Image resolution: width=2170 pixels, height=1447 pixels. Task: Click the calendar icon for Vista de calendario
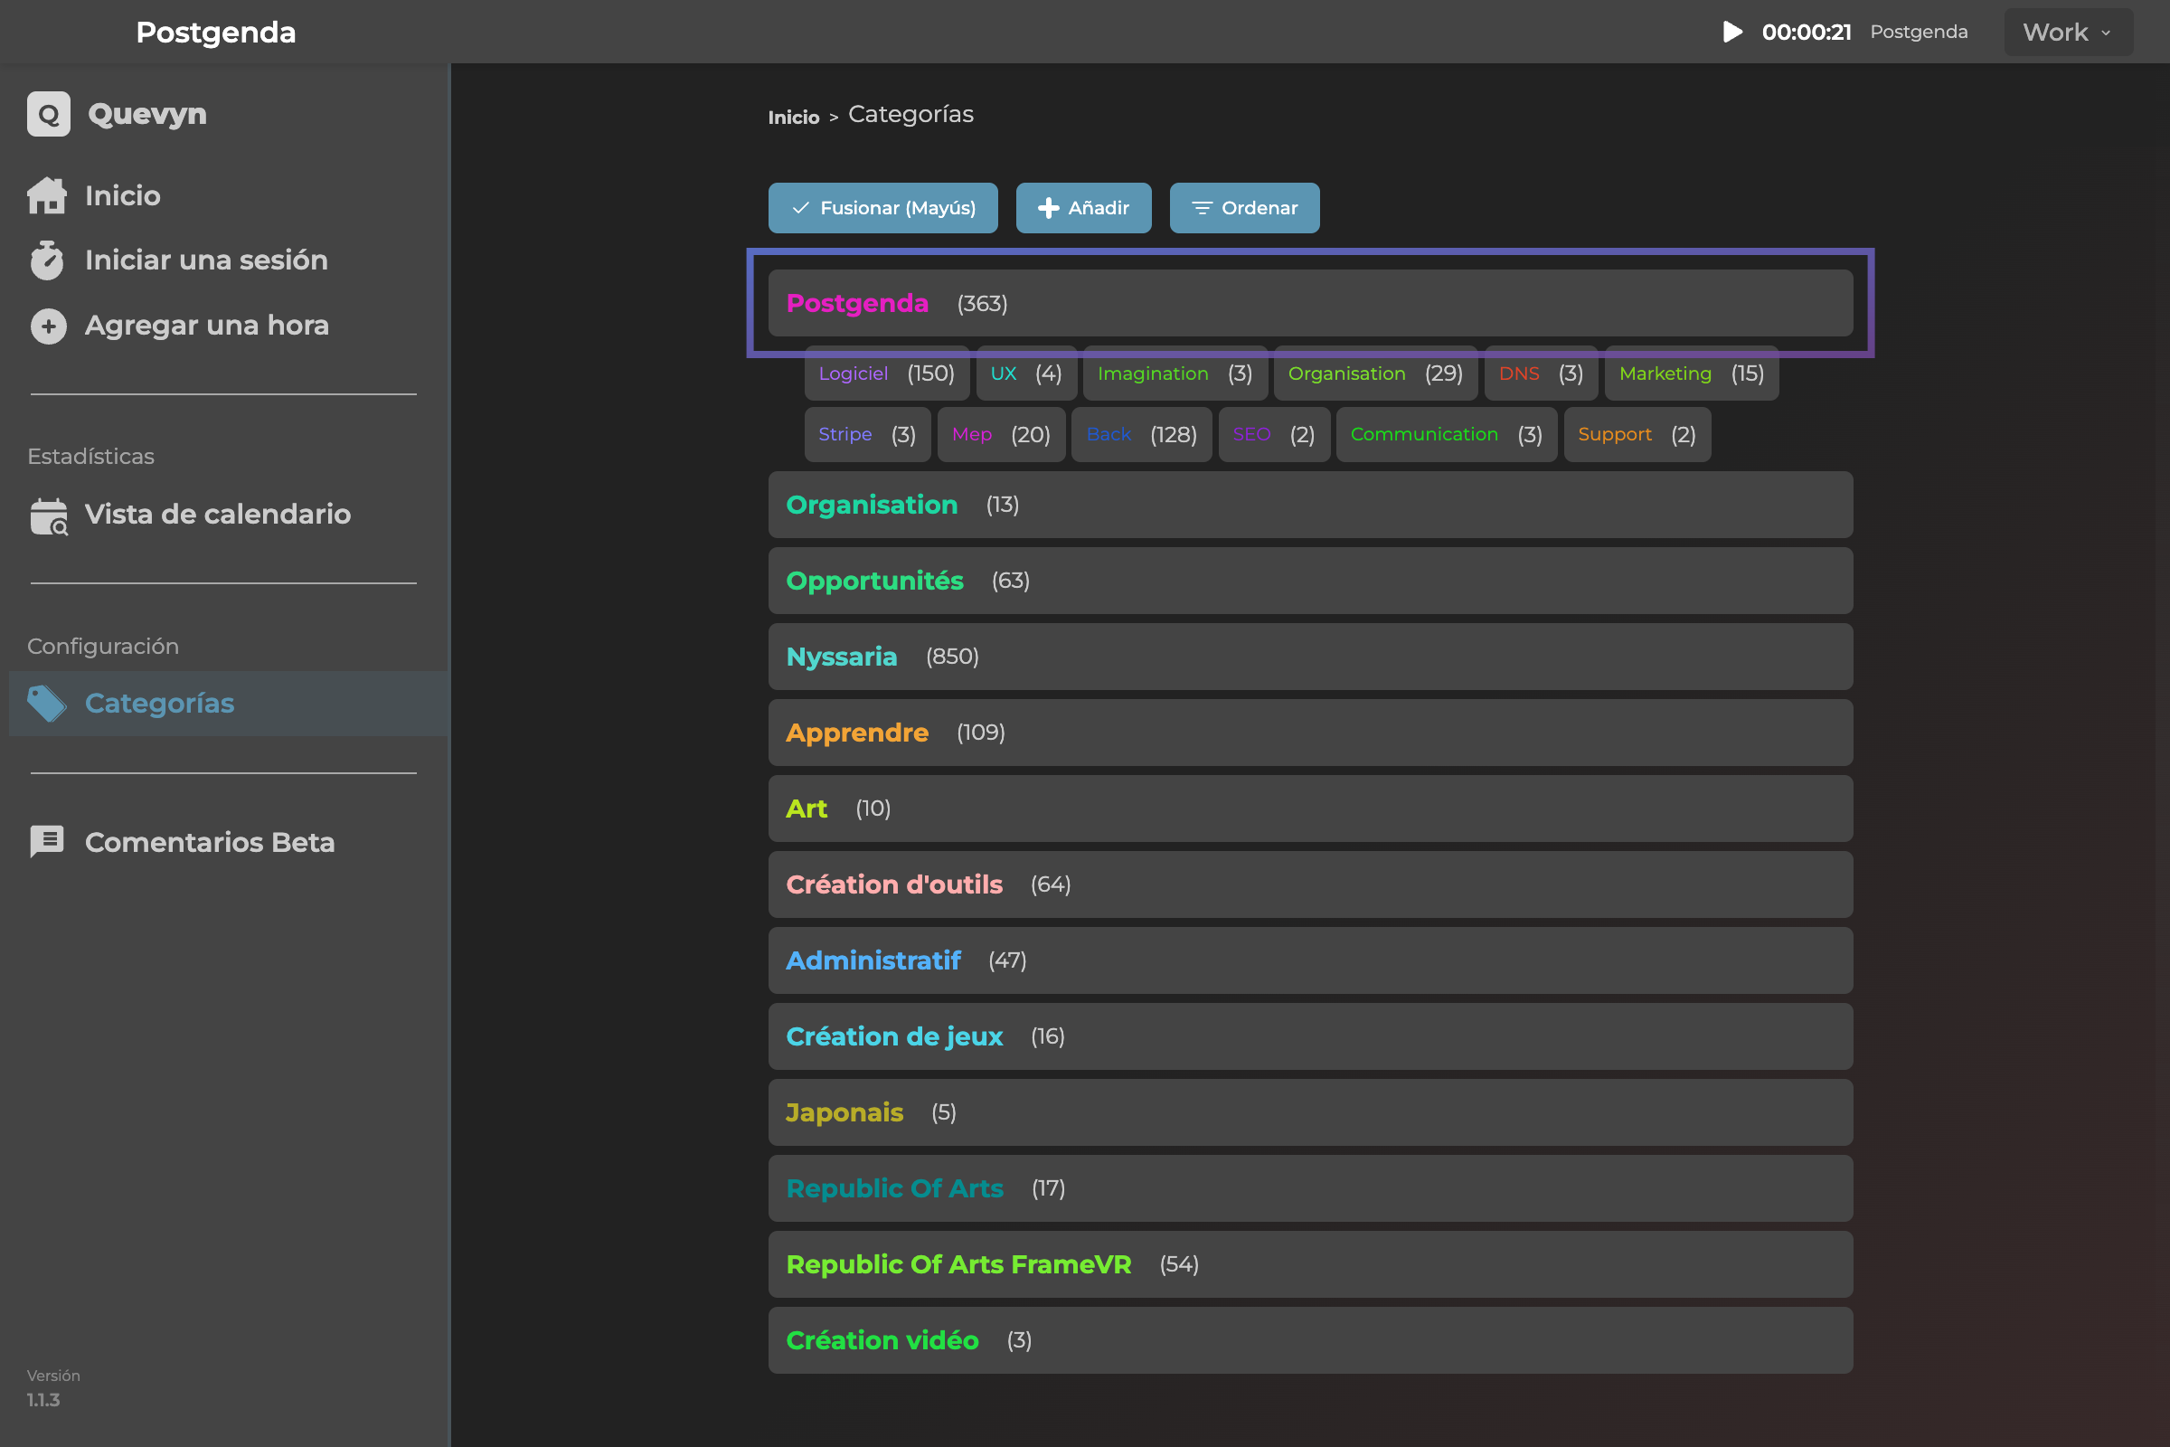[48, 515]
